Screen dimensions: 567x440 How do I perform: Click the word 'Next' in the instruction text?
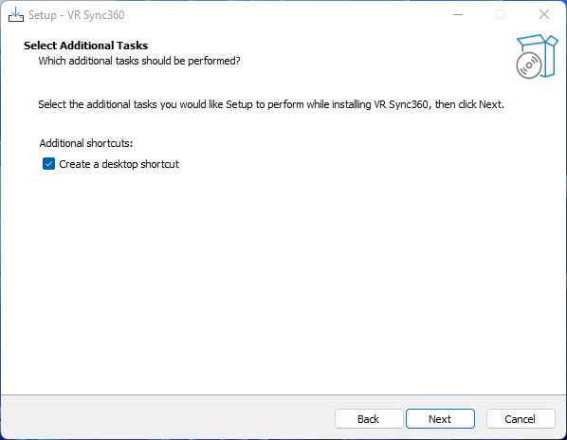point(490,104)
